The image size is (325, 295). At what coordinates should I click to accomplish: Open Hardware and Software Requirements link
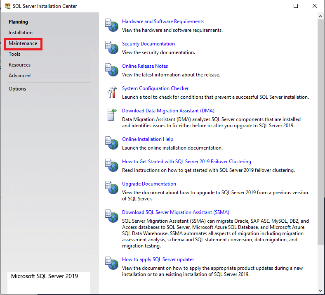coord(163,21)
